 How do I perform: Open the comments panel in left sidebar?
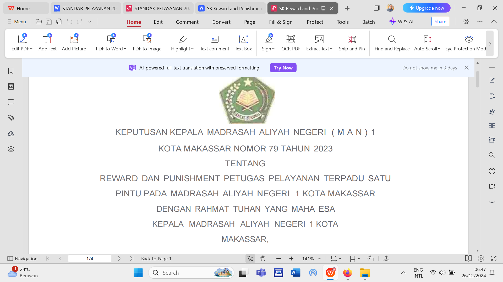pos(11,102)
